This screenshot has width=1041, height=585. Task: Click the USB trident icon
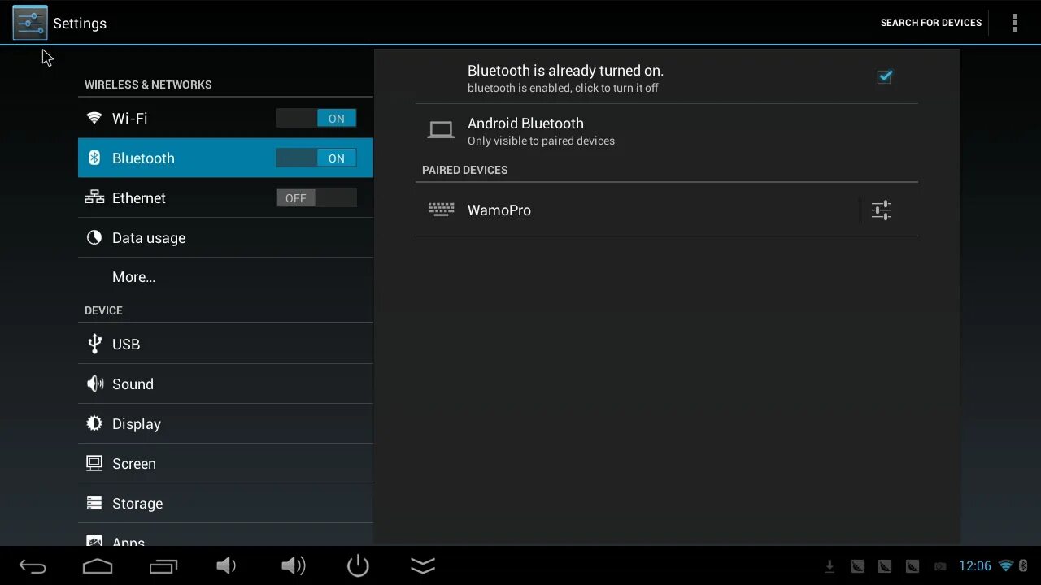[x=94, y=343]
